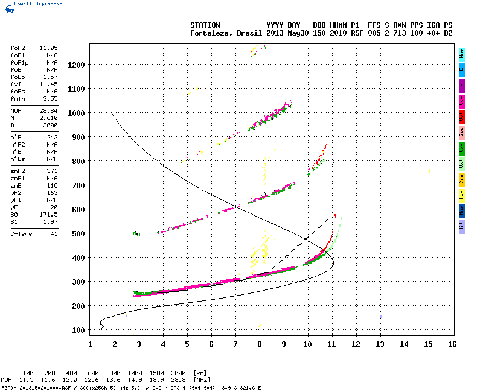The width and height of the screenshot is (483, 392).
Task: Click the PS value B2
Action: pos(448,33)
